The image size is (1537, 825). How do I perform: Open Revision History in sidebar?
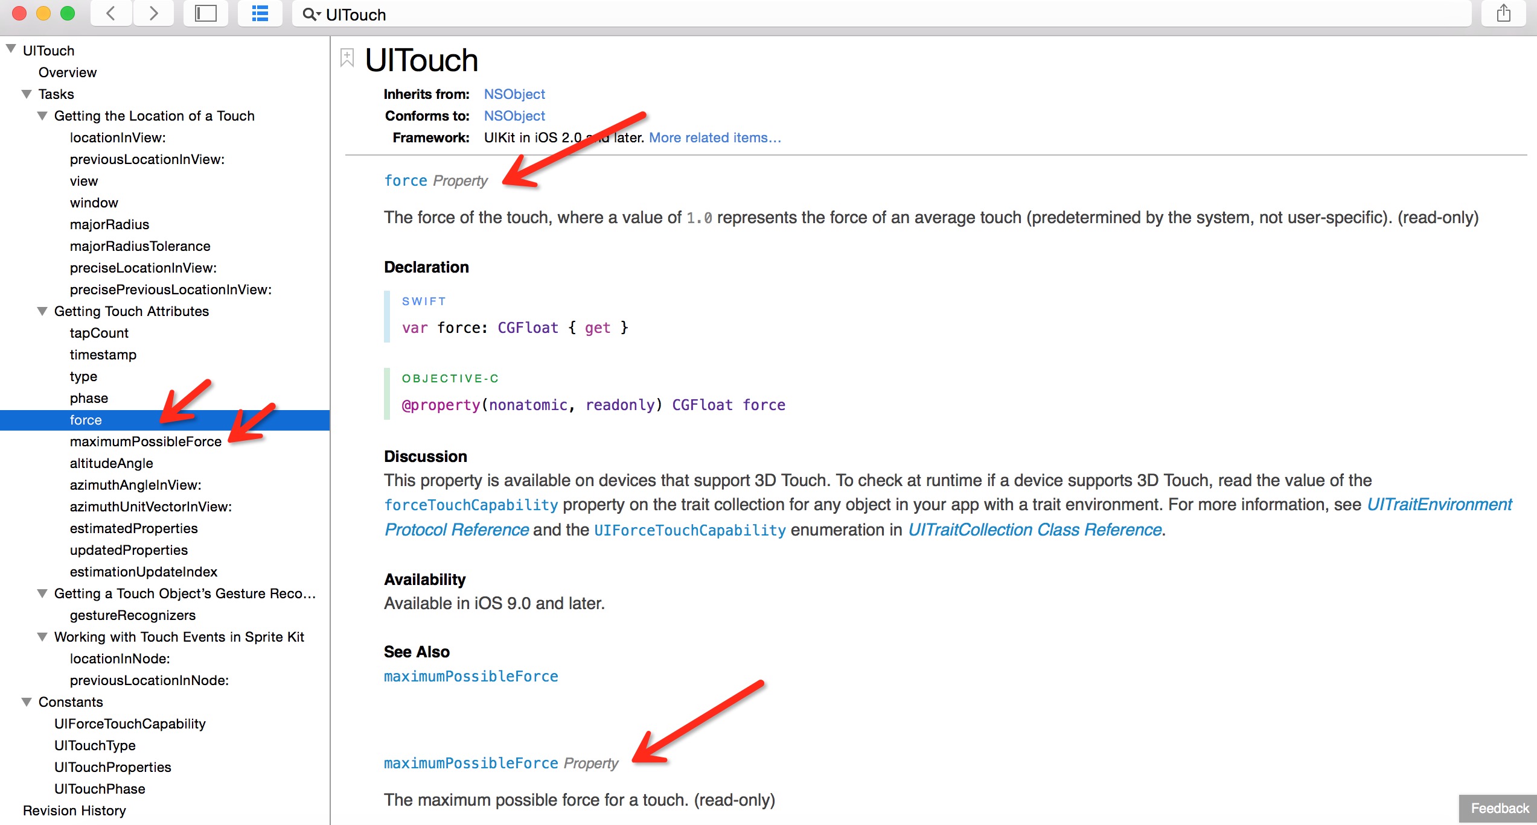tap(74, 811)
